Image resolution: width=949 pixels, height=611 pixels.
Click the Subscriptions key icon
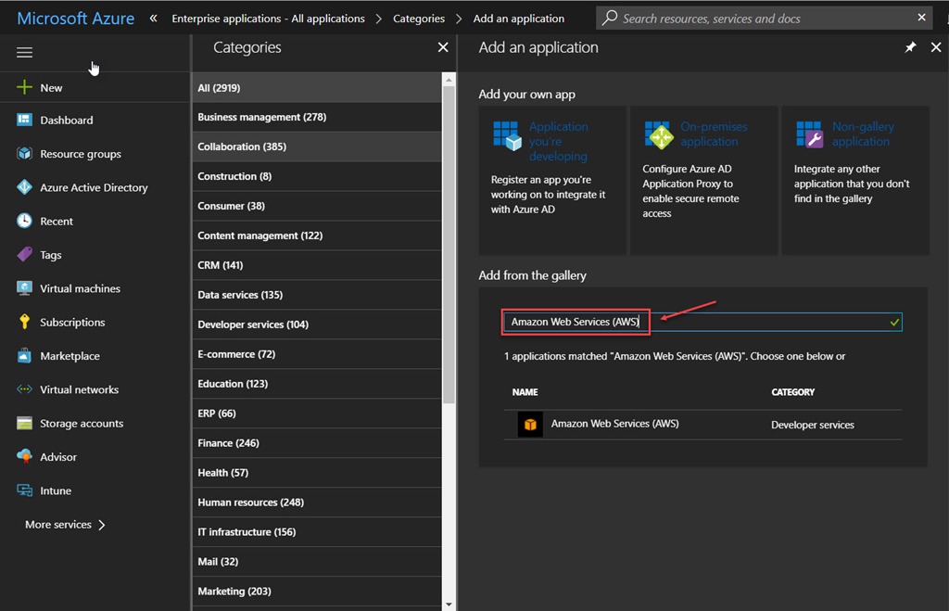24,322
